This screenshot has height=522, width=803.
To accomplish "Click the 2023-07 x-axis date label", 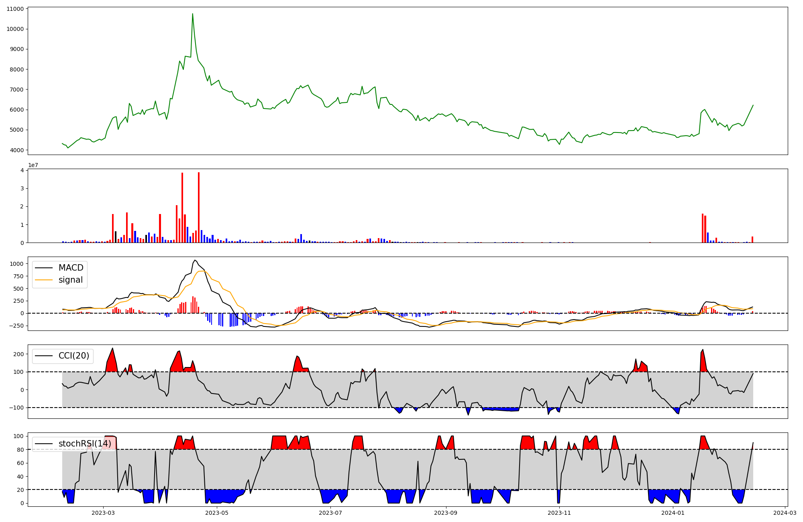I will [330, 513].
